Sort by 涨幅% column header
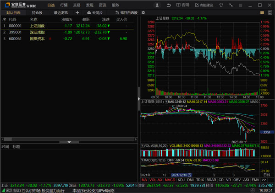Image resolution: width=275 pixels, height=193 pixels. [66, 19]
